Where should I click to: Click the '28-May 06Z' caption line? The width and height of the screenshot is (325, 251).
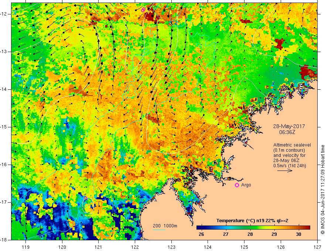(x=286, y=161)
